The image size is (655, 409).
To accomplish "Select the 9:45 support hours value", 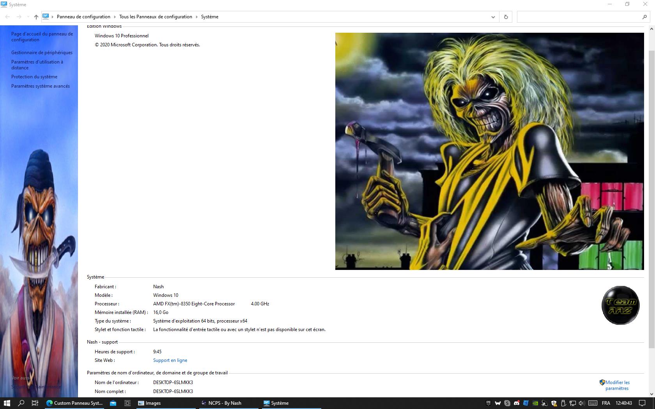I will pos(157,352).
